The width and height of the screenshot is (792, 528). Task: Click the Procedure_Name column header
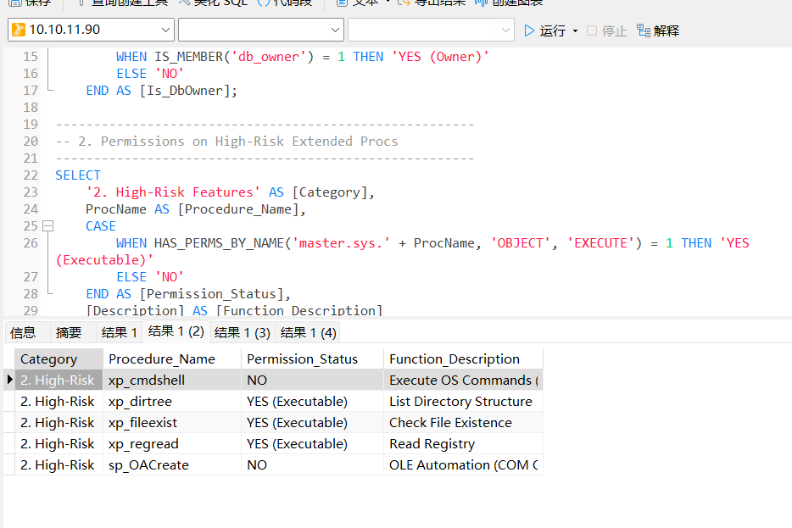tap(161, 358)
